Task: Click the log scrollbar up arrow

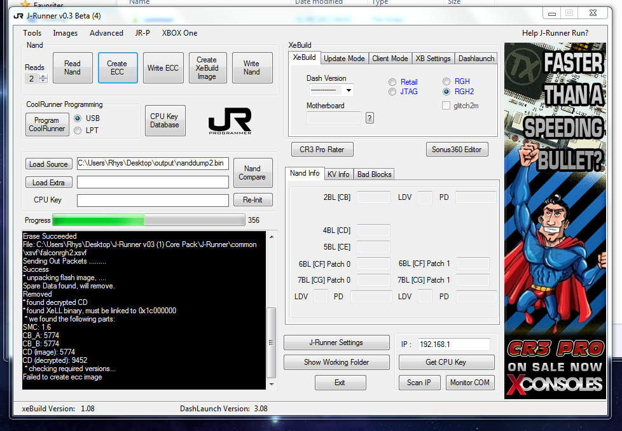Action: [272, 237]
